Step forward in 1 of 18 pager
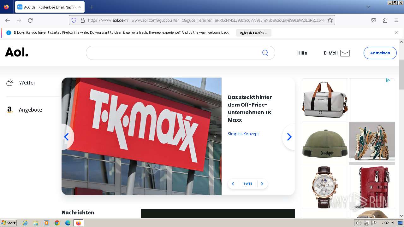 tap(262, 184)
